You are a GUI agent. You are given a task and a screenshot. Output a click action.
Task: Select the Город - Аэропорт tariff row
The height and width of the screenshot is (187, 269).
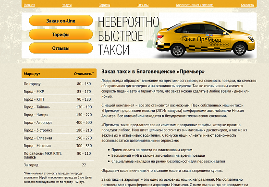tap(59, 122)
